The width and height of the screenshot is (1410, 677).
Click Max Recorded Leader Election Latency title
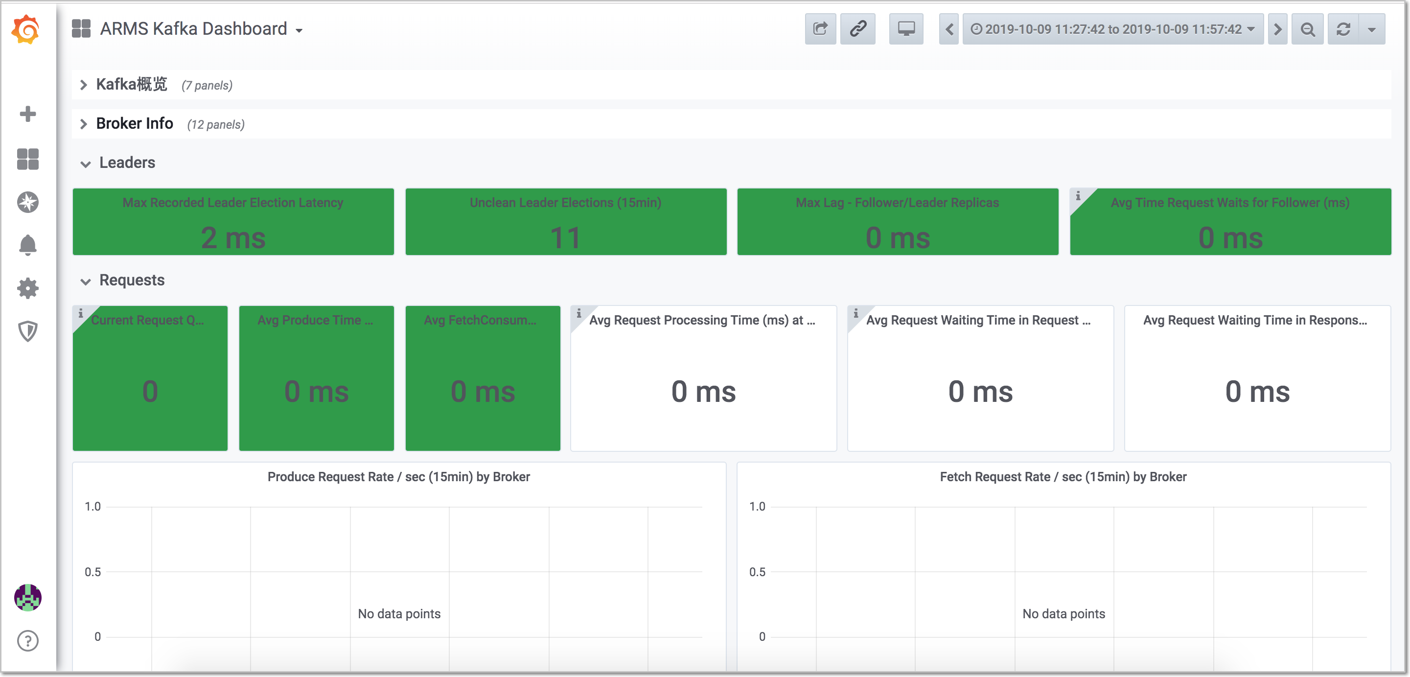233,203
